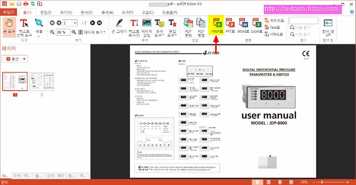Image resolution: width=356 pixels, height=185 pixels.
Task: Click the green refresh arrows icon
Action: [33, 3]
